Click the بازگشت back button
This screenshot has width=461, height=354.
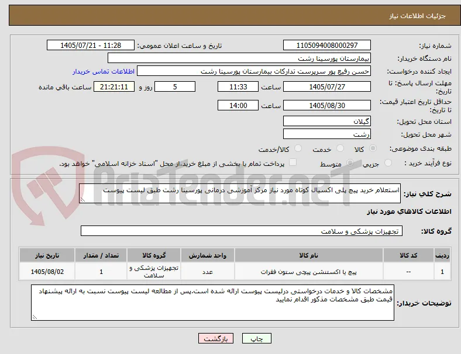click(x=216, y=338)
